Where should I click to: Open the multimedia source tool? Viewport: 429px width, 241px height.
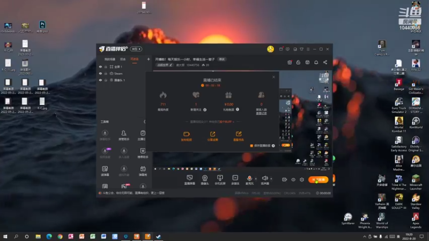(235, 180)
